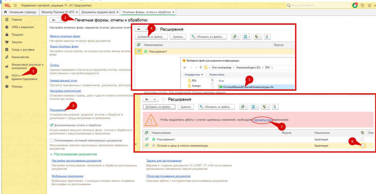Click user icon button in Расширения toolbar above file dialog

point(267,37)
